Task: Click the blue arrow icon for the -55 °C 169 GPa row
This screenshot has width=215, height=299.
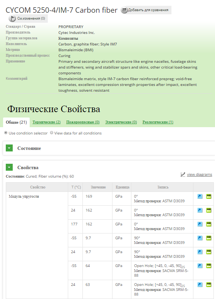Action: [x=200, y=197]
